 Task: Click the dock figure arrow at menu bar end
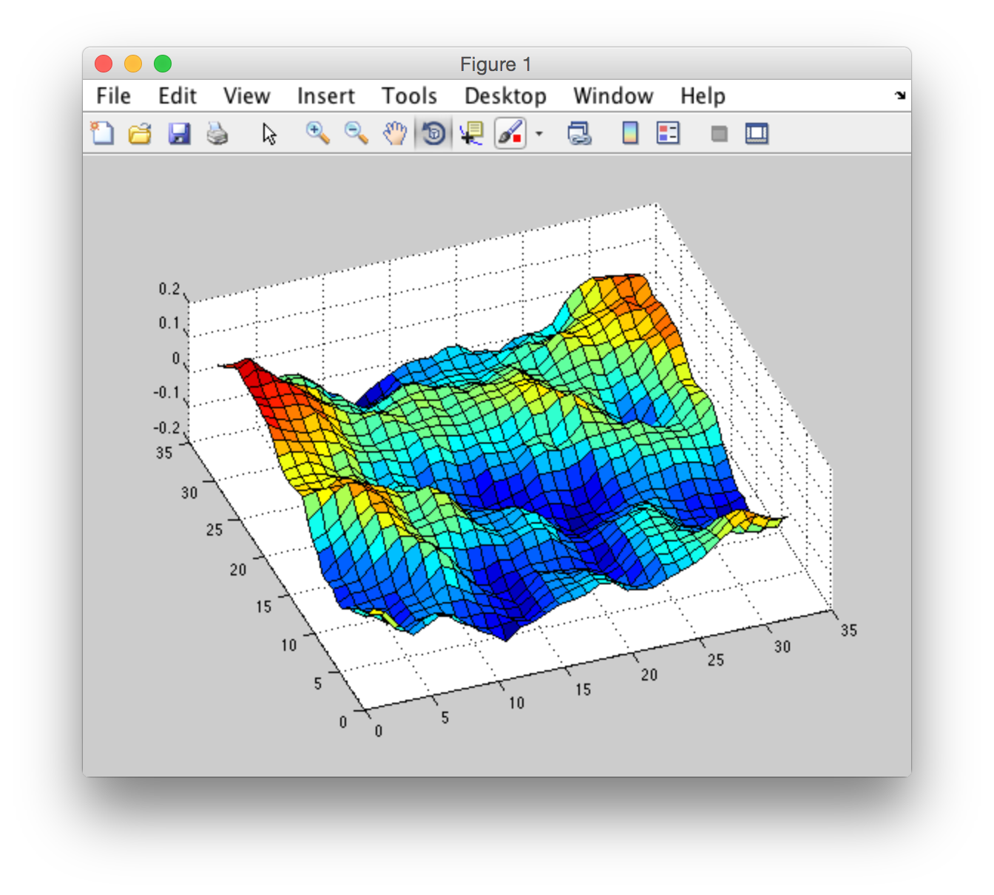(900, 95)
